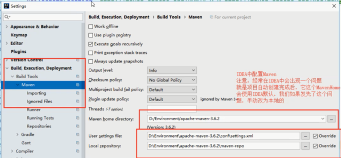The height and width of the screenshot is (158, 342).
Task: Open the Repositories settings page
Action: tap(39, 126)
